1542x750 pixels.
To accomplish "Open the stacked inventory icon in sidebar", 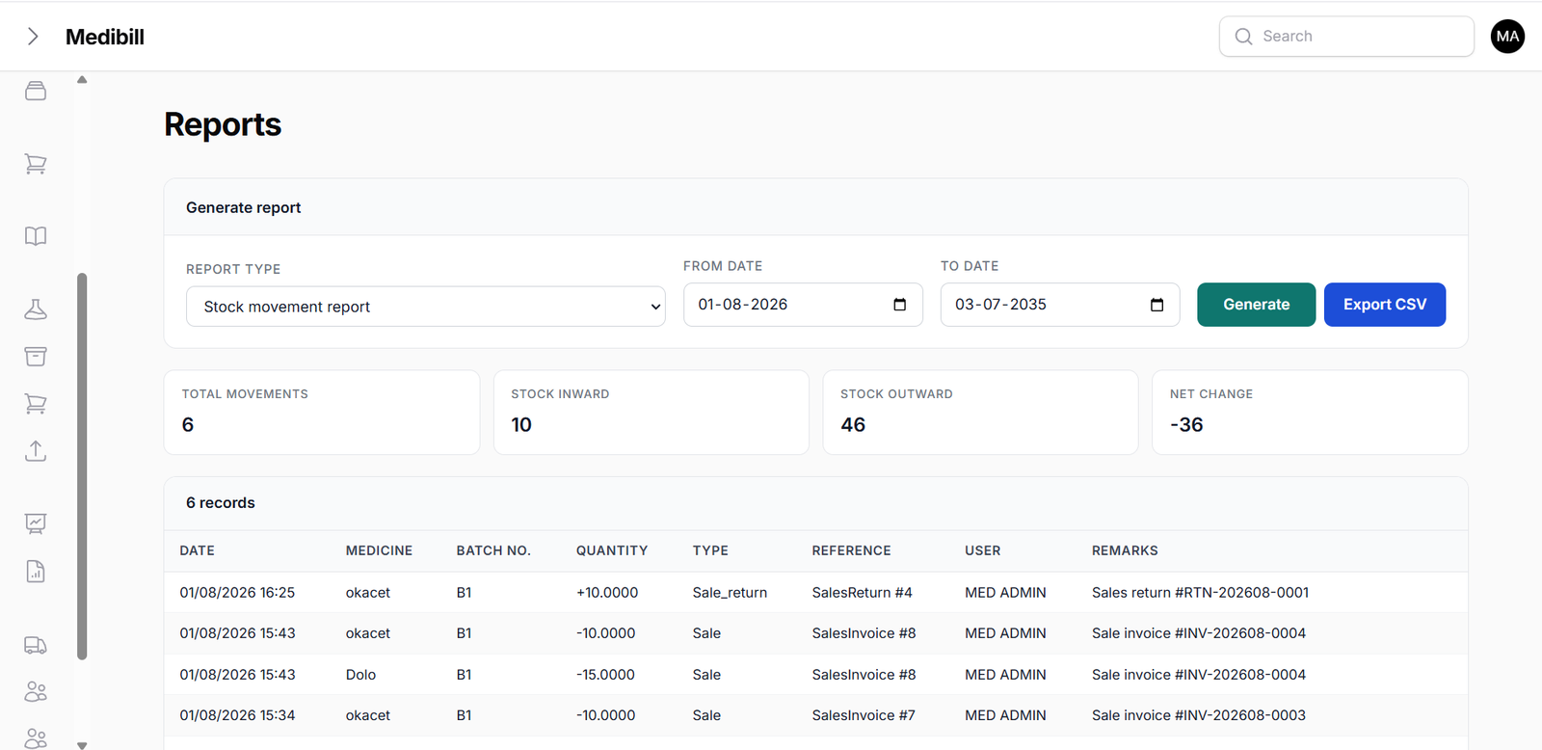I will [36, 91].
